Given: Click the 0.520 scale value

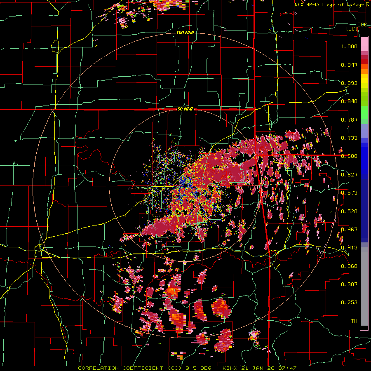Looking at the screenshot, I should [349, 211].
